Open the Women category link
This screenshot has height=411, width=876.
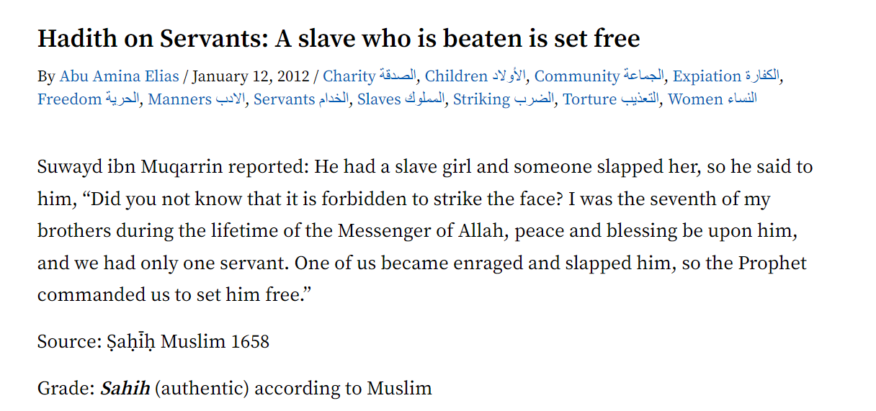click(x=712, y=99)
